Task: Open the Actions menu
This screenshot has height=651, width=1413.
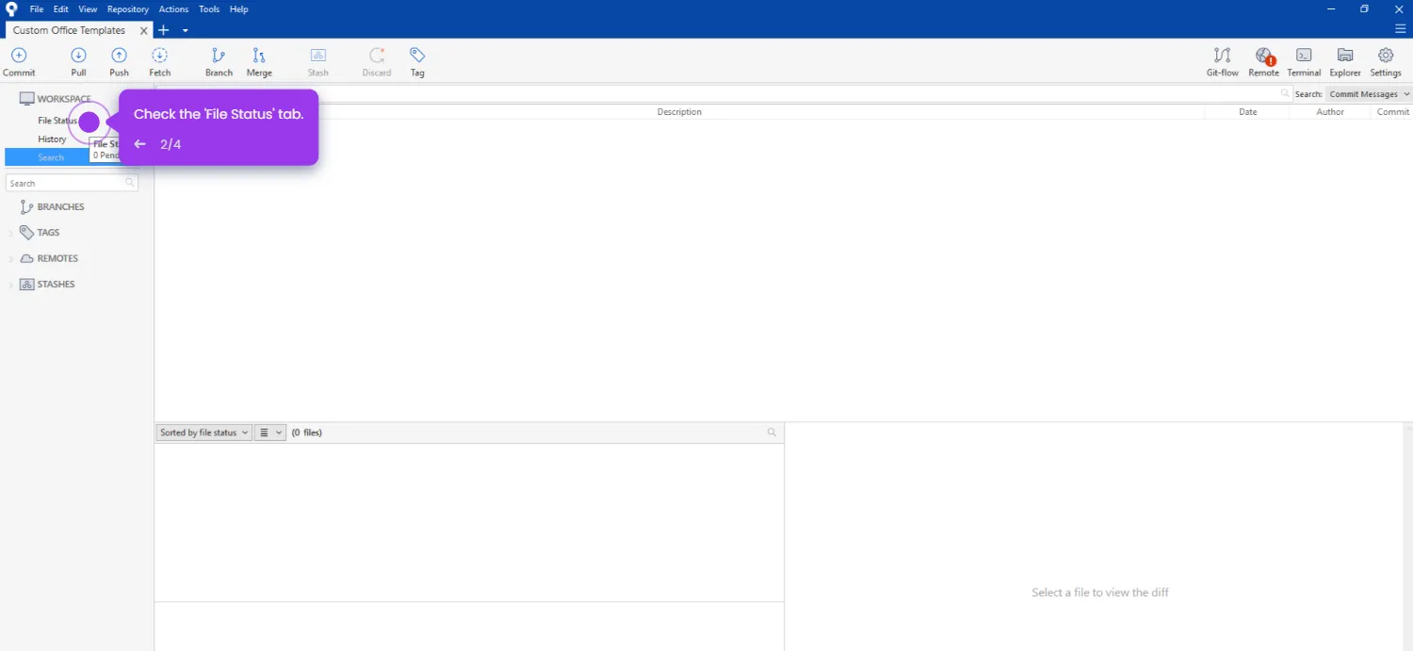Action: coord(173,9)
